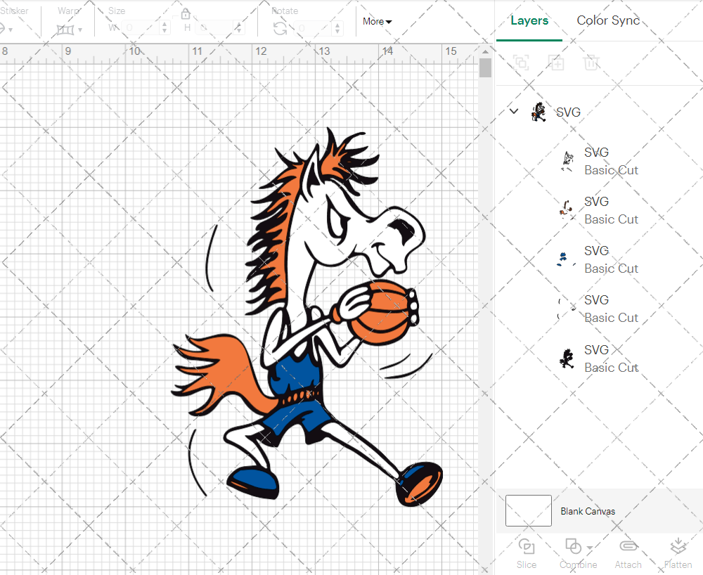Screen dimensions: 703x575
Task: Open the Layers tab
Action: click(x=529, y=20)
